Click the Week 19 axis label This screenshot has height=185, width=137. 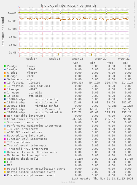pos(77,58)
